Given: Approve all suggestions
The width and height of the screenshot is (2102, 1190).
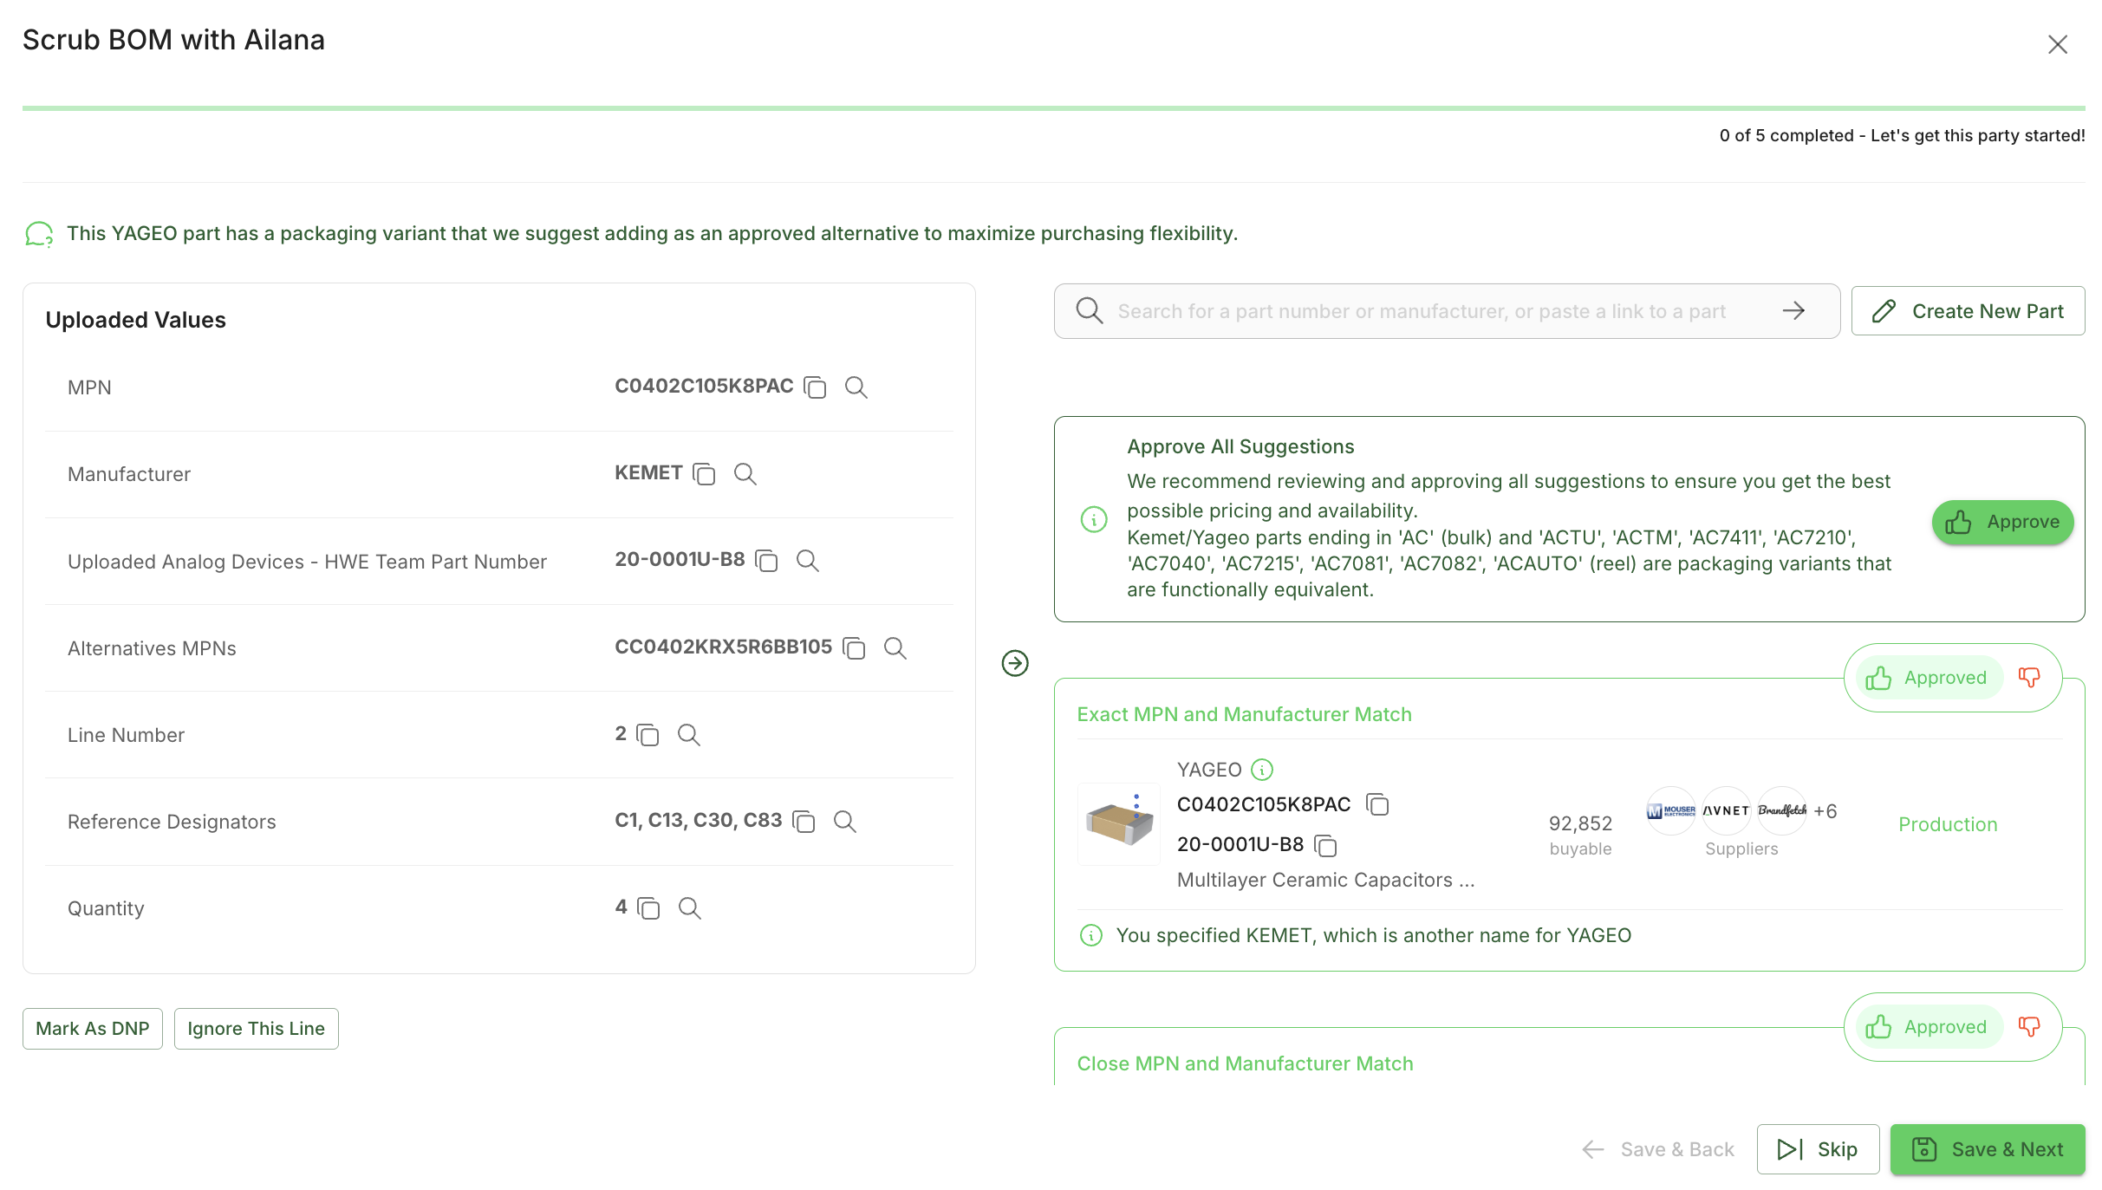Looking at the screenshot, I should [x=2002, y=523].
